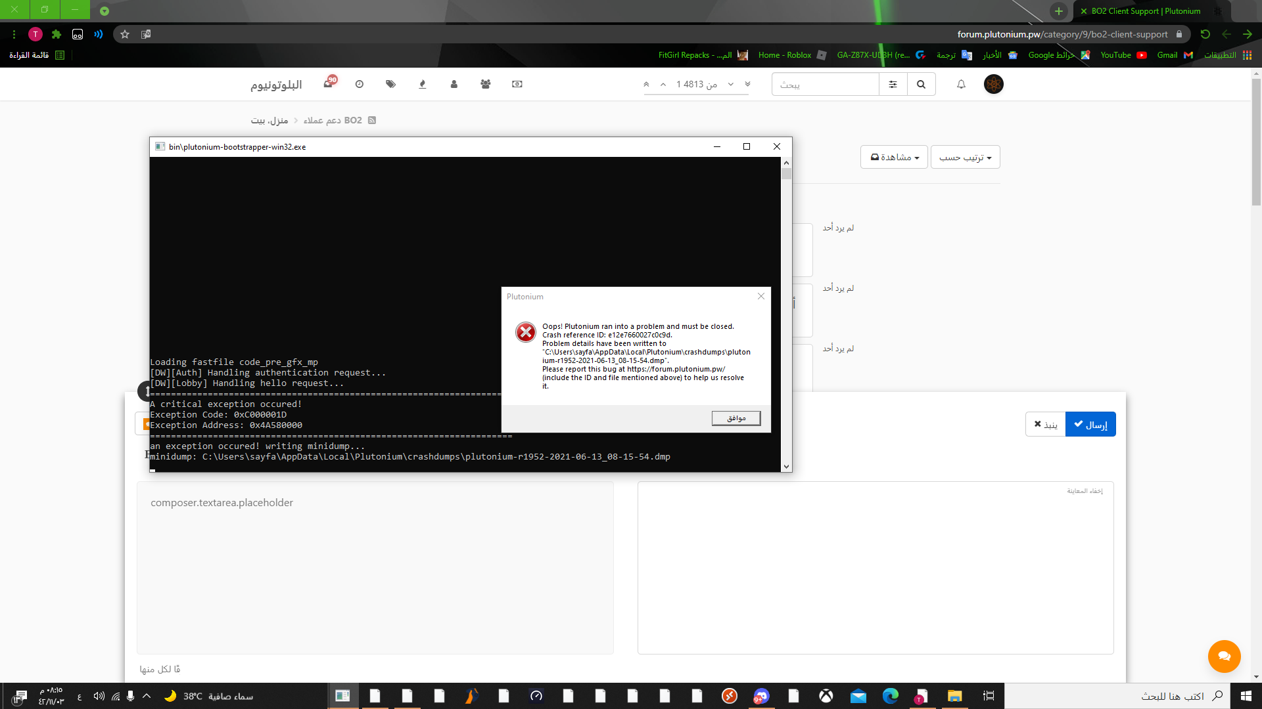Open Microsoft Edge from the taskbar
This screenshot has height=709, width=1262.
pyautogui.click(x=891, y=696)
